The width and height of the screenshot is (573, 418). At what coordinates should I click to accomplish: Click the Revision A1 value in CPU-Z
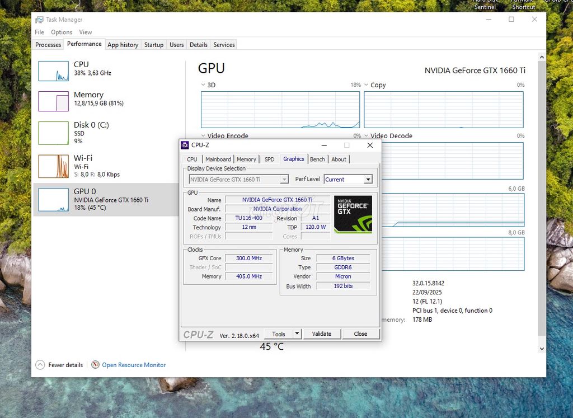coord(316,218)
